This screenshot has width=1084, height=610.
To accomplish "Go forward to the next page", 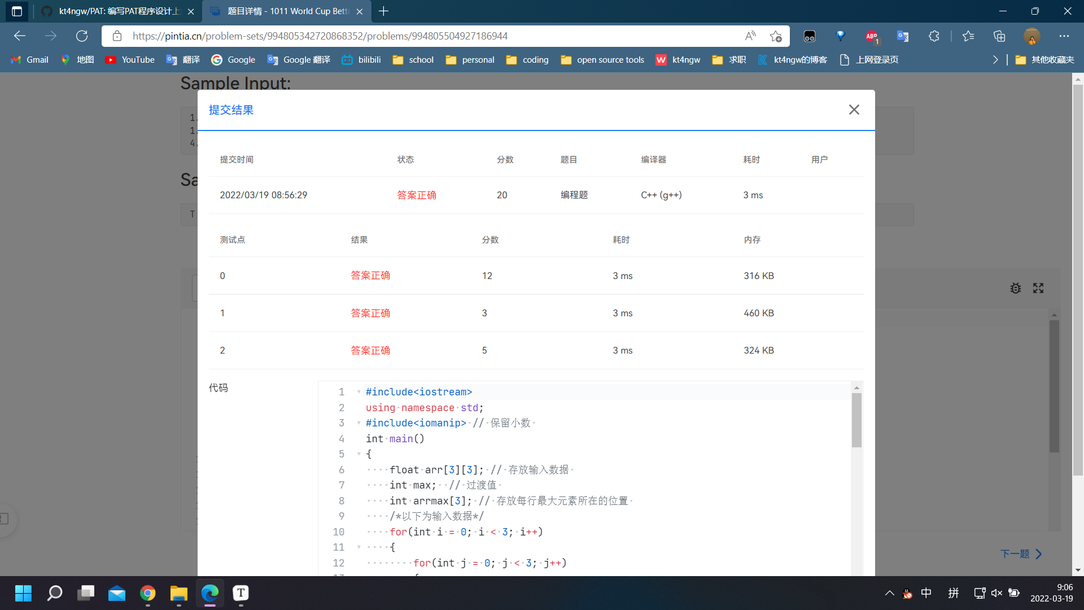I will click(x=51, y=36).
